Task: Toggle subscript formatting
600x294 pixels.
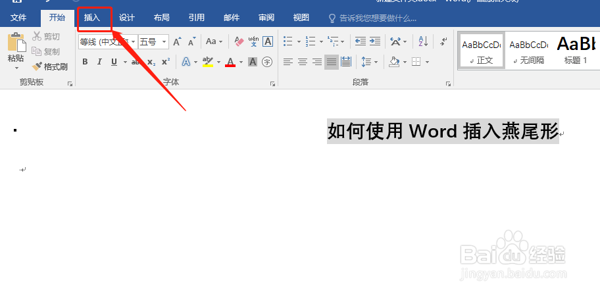Action: click(151, 62)
